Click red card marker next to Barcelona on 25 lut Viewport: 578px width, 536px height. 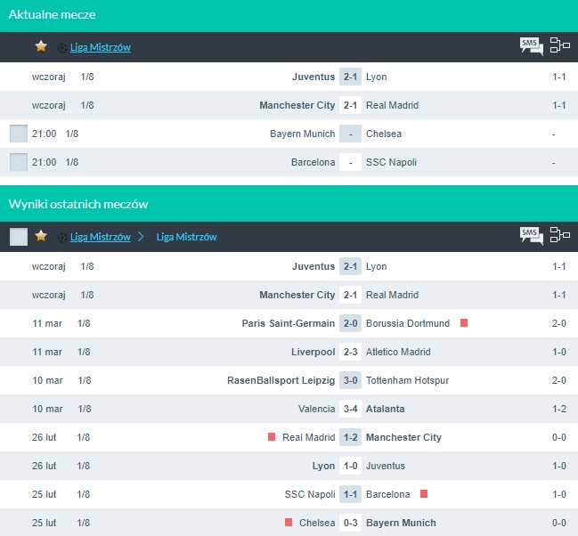[x=424, y=493]
